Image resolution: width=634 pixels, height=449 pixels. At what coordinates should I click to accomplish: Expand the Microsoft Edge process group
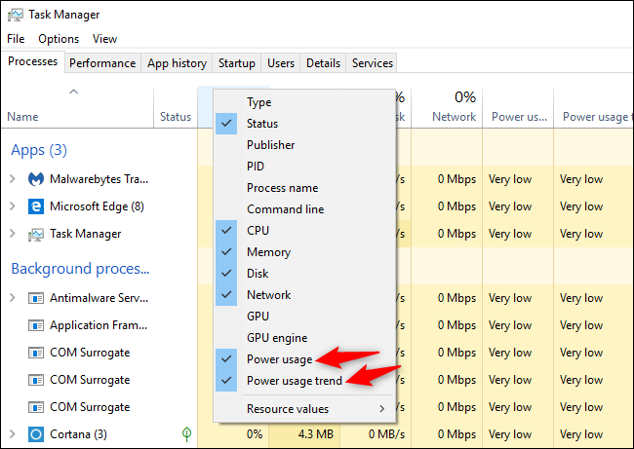tap(13, 206)
